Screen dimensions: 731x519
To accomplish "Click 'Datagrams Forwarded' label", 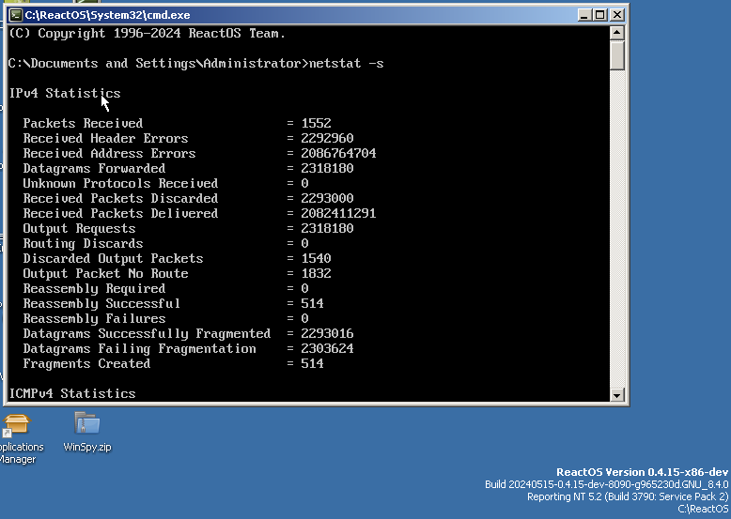I will [94, 168].
